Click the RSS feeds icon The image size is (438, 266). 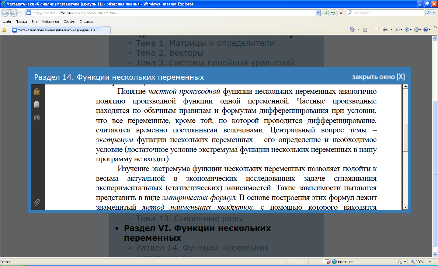[365, 30]
